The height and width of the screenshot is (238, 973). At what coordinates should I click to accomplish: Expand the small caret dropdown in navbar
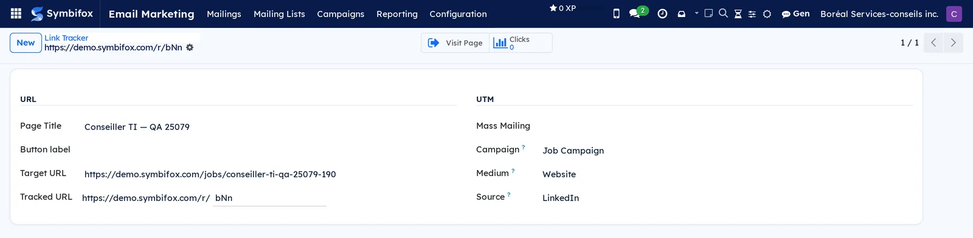[x=697, y=13]
